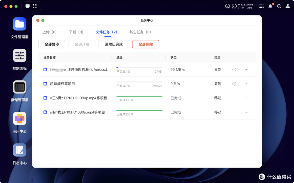Open more options for d王b慌z.EP13 task
The width and height of the screenshot is (294, 183).
coord(247,98)
